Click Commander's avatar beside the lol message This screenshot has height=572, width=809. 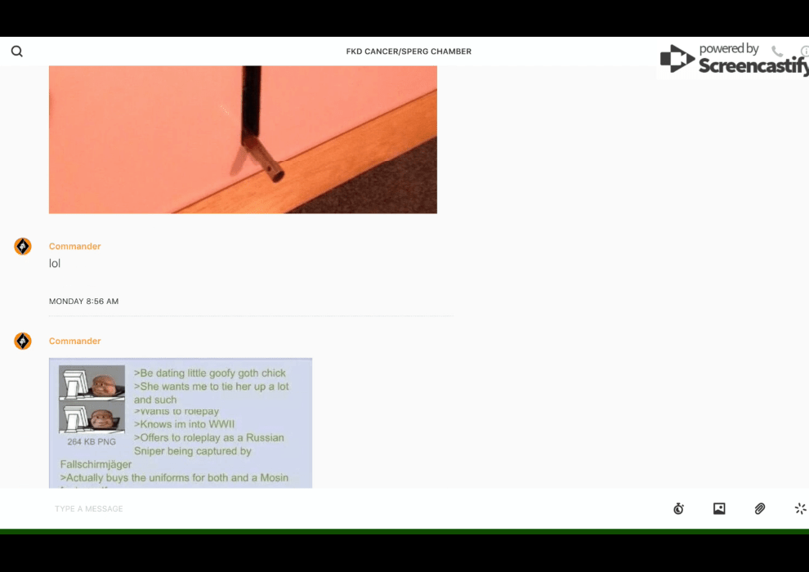click(23, 247)
